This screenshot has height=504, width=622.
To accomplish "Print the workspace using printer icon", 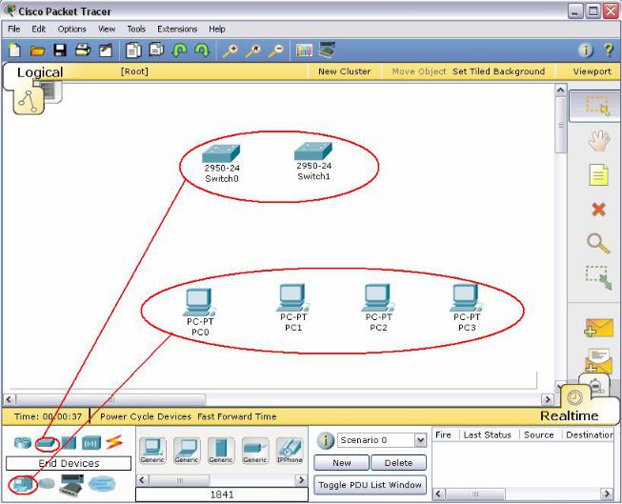I will [x=83, y=50].
